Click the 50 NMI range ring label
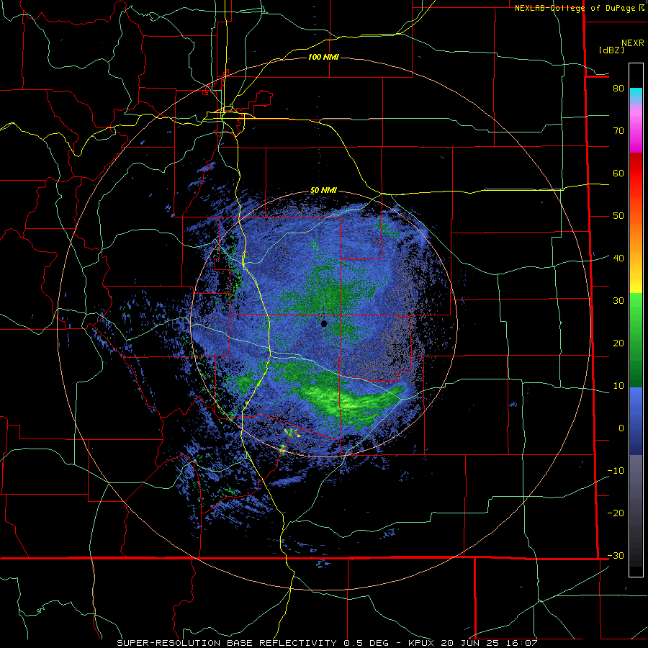 323,191
